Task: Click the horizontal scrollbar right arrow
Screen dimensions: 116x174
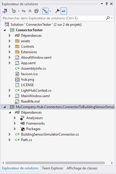Action: click(x=112, y=163)
